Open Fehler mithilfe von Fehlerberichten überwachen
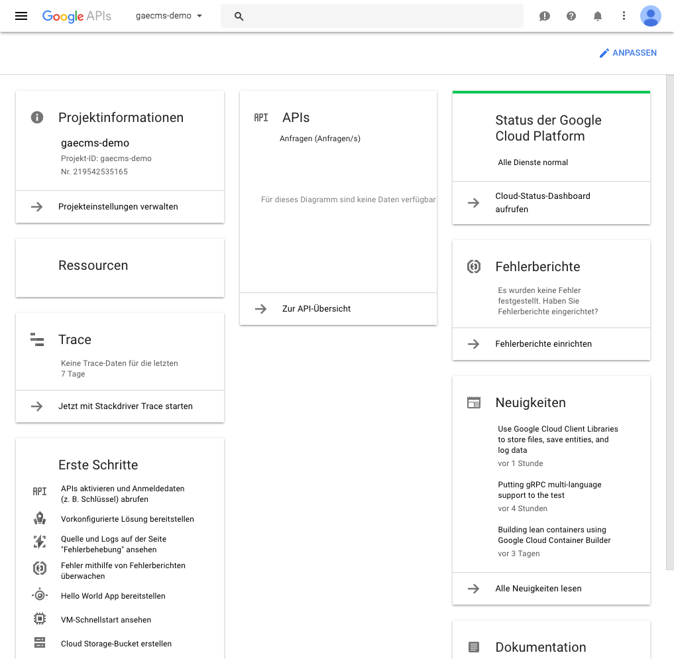674x659 pixels. tap(123, 571)
